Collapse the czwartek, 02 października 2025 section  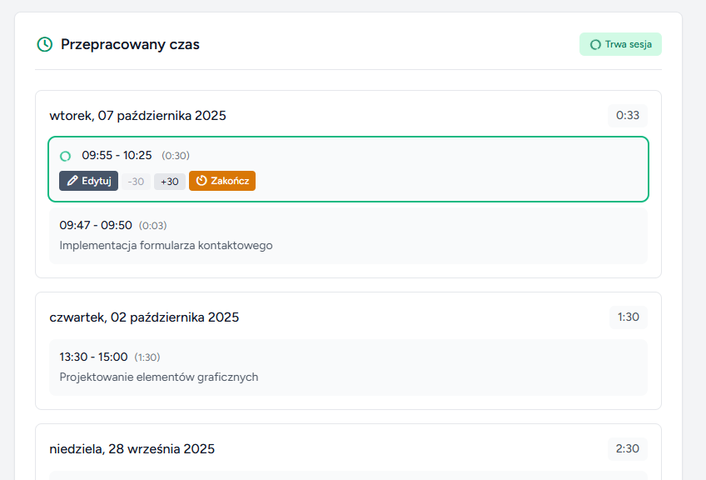pos(145,317)
